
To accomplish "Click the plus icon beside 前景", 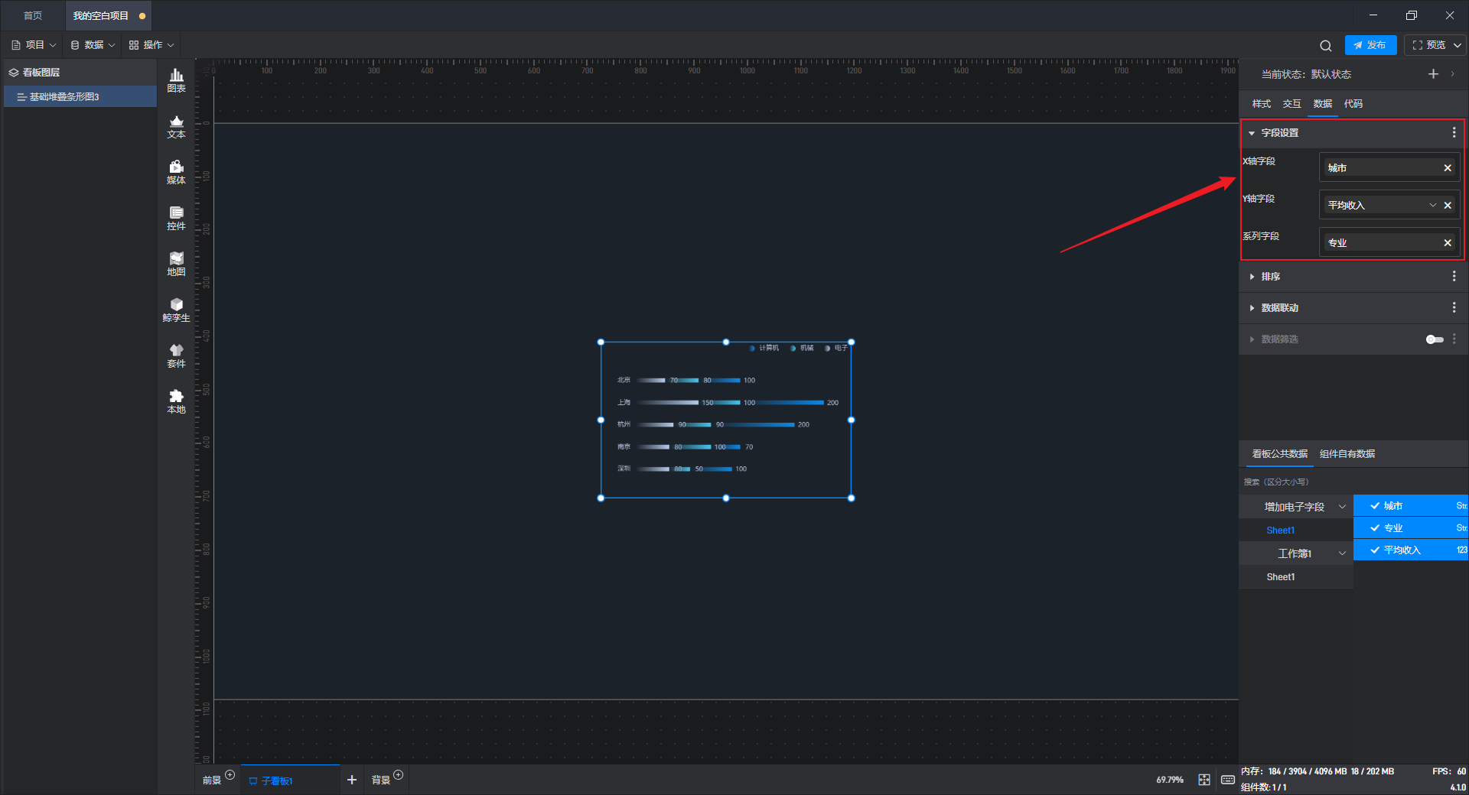I will tap(230, 775).
